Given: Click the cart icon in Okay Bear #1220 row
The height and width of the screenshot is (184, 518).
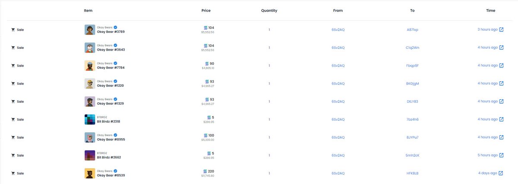Looking at the screenshot, I should pos(13,83).
